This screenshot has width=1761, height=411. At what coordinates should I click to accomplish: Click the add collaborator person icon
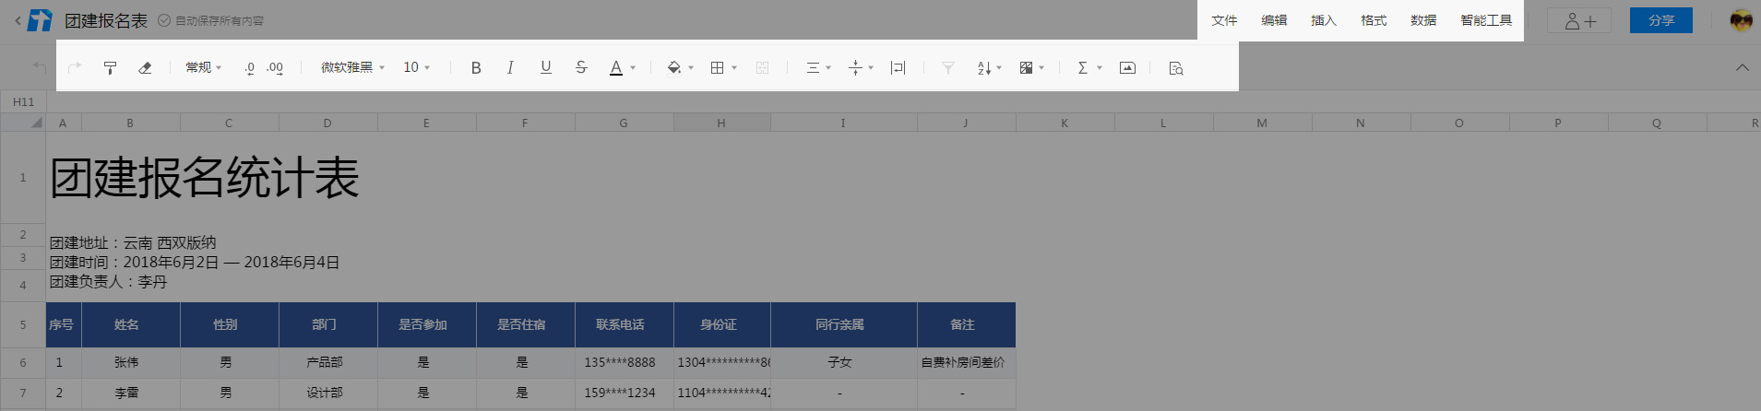tap(1579, 20)
